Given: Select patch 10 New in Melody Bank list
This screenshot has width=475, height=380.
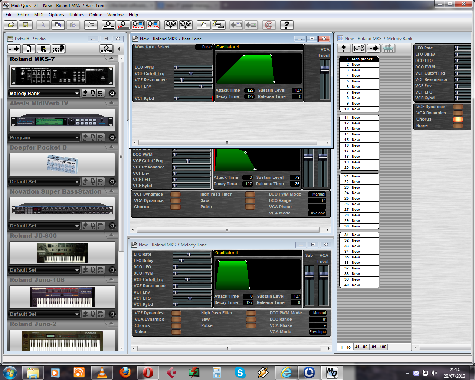Looking at the screenshot, I should coord(359,109).
